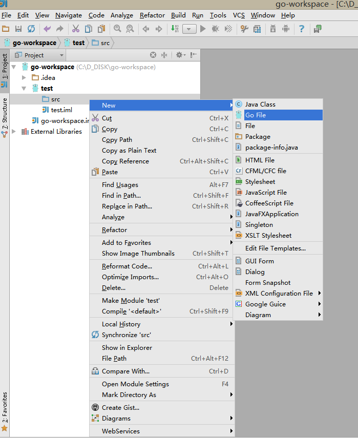
Task: Open the VCS menu
Action: tap(239, 15)
